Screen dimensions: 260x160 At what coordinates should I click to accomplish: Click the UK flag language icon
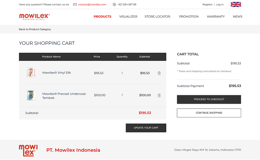(236, 5)
